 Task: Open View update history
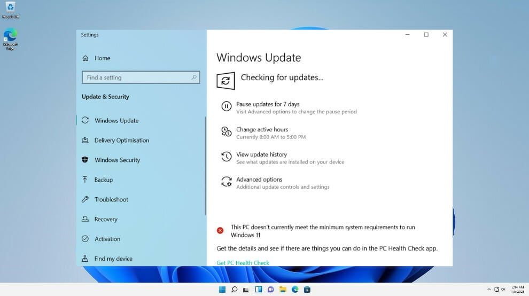point(261,154)
